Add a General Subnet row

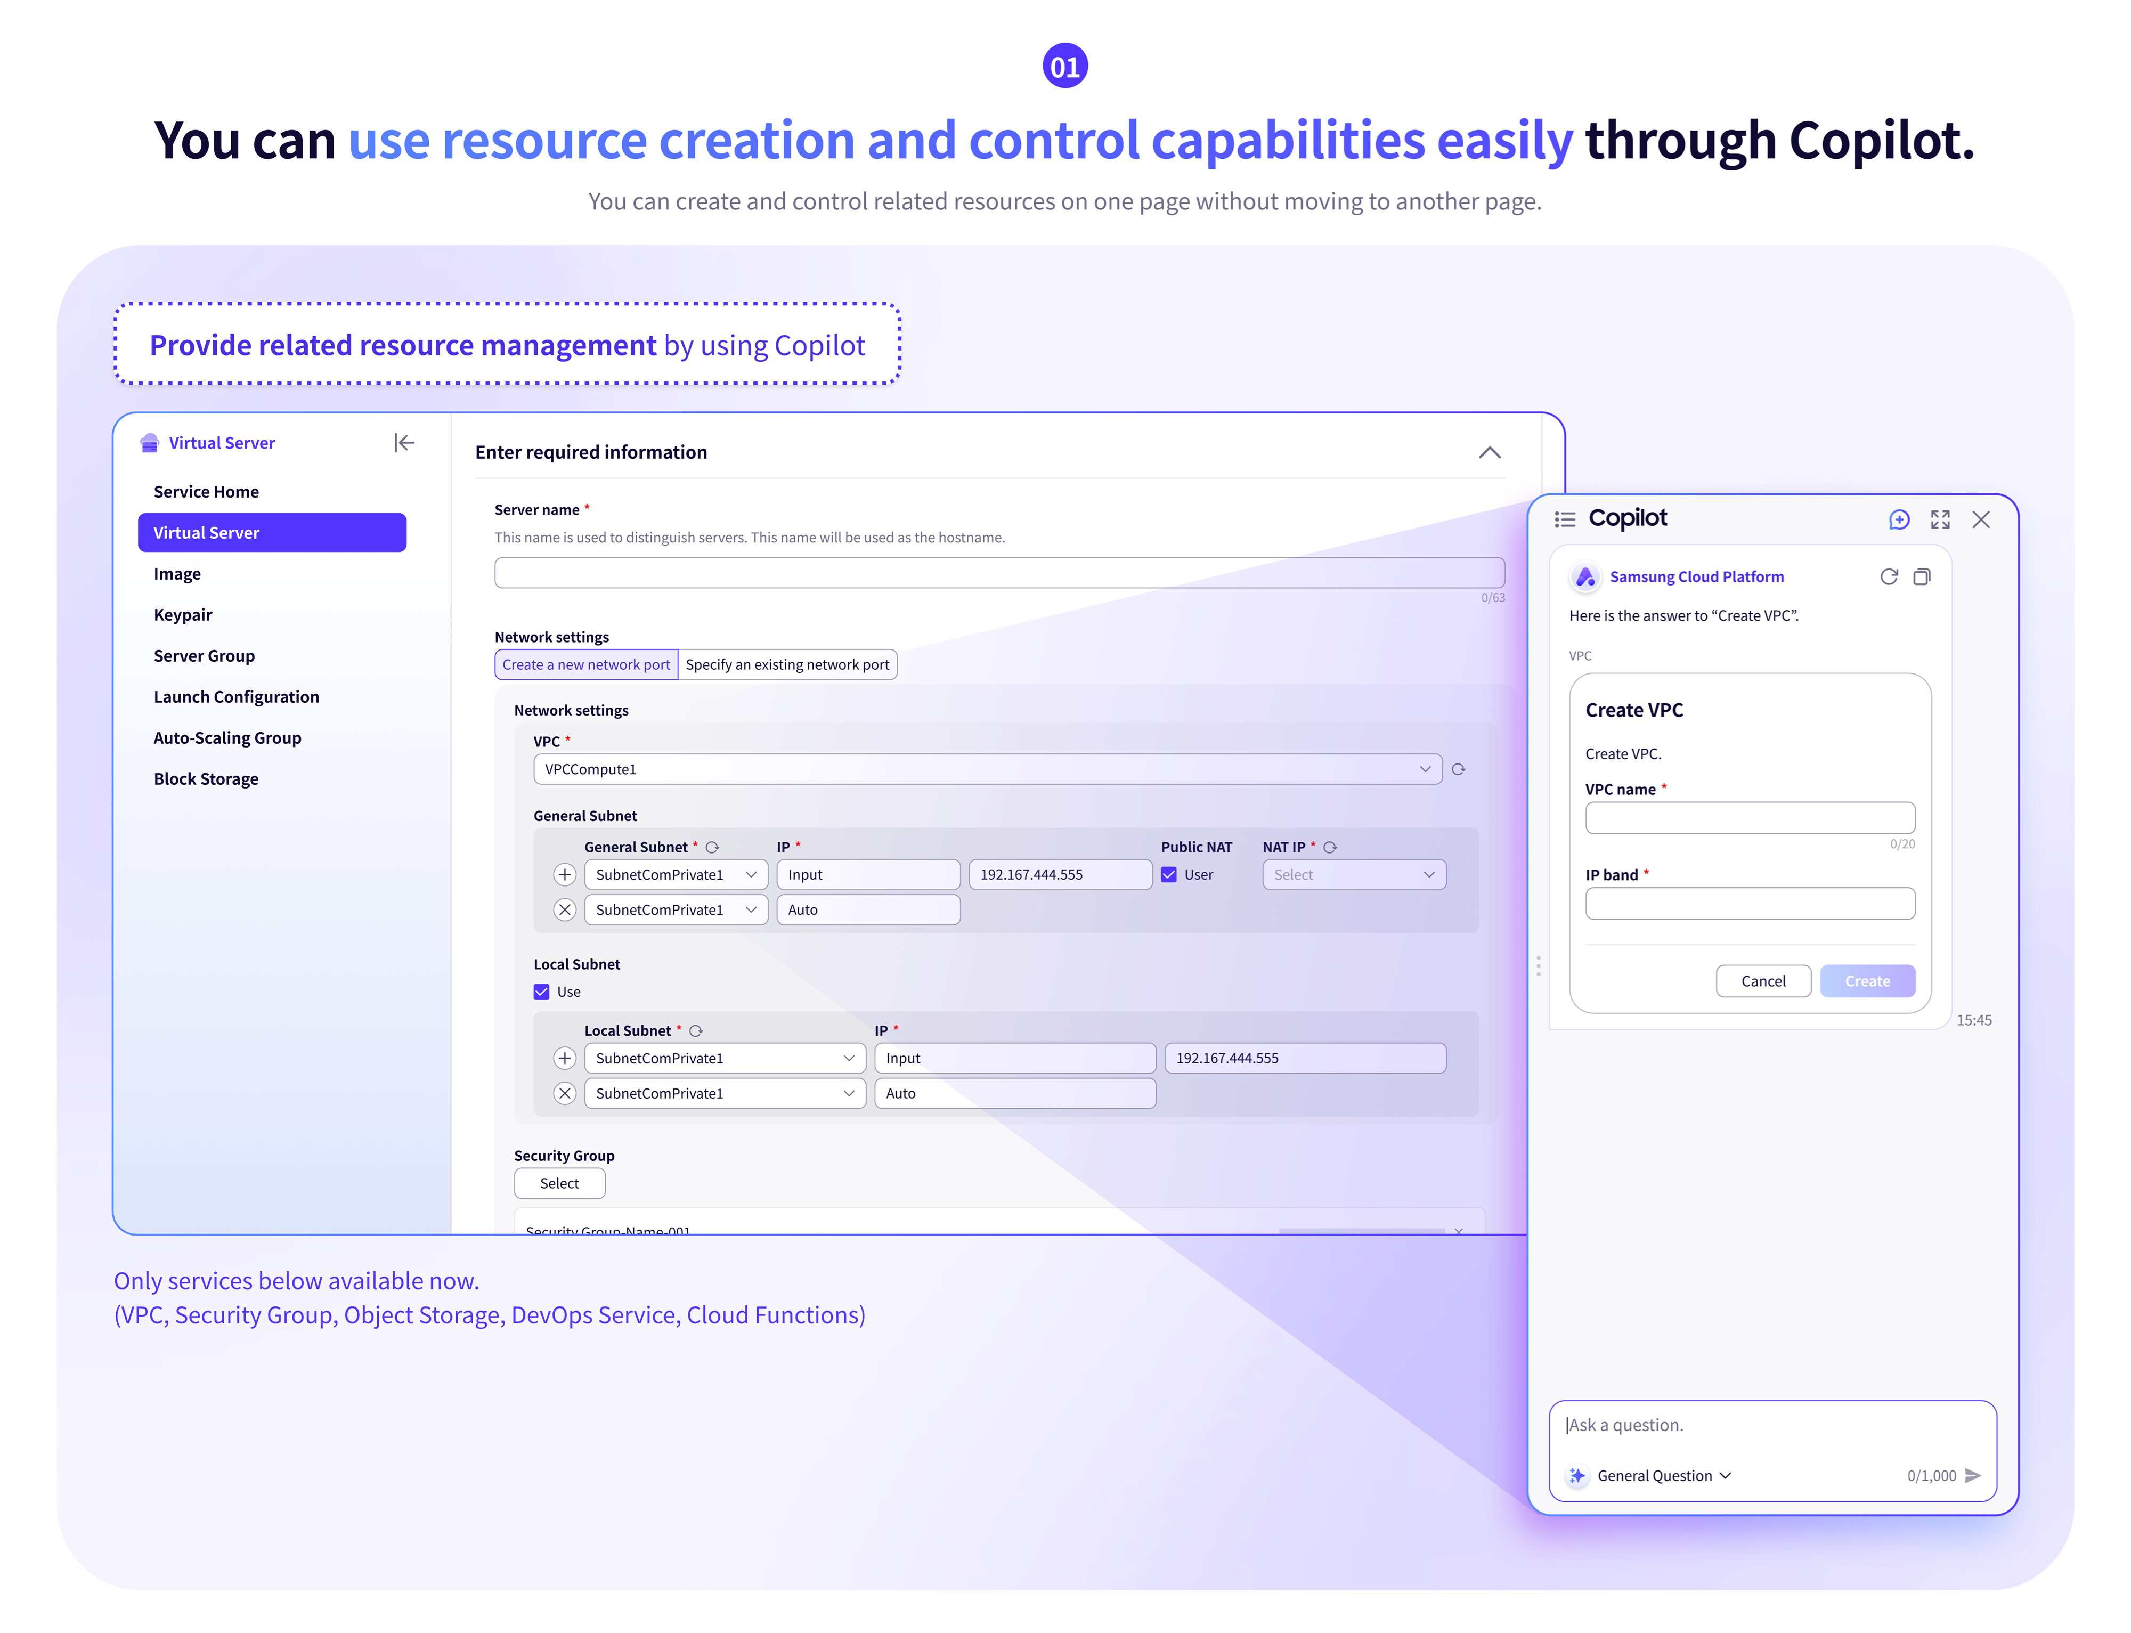pos(565,875)
